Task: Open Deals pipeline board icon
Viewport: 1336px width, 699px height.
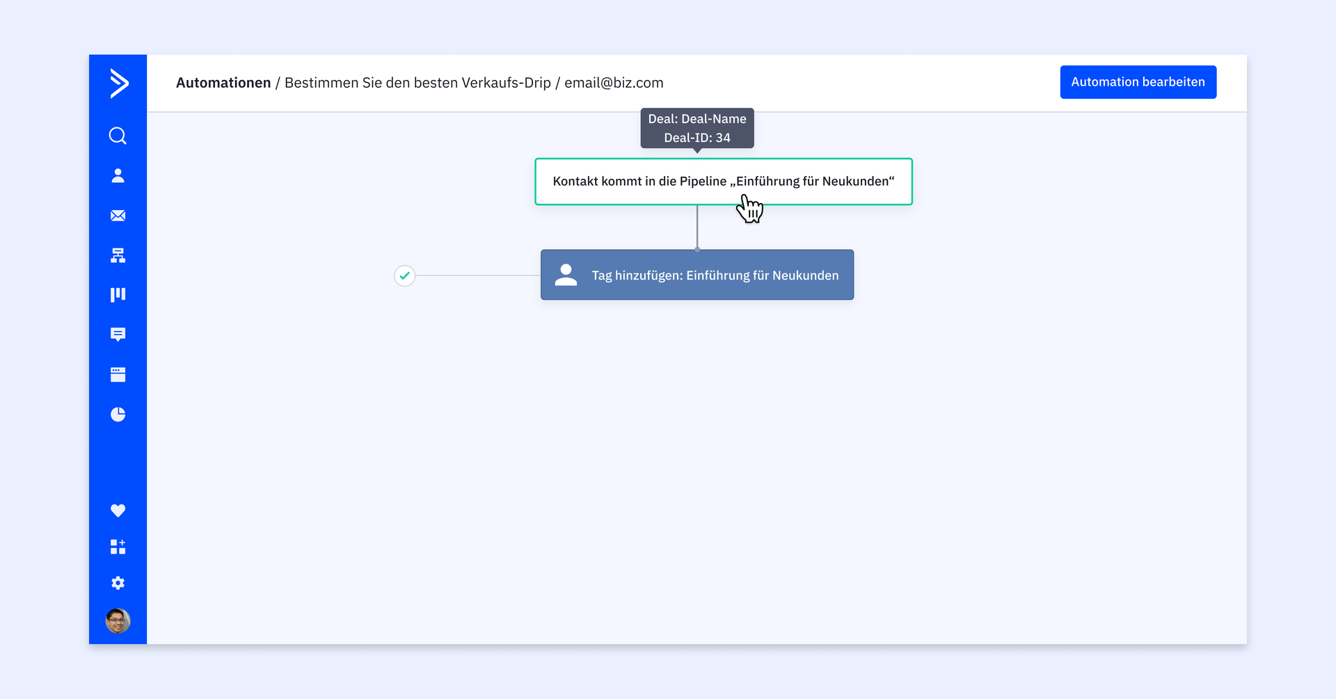Action: point(118,295)
